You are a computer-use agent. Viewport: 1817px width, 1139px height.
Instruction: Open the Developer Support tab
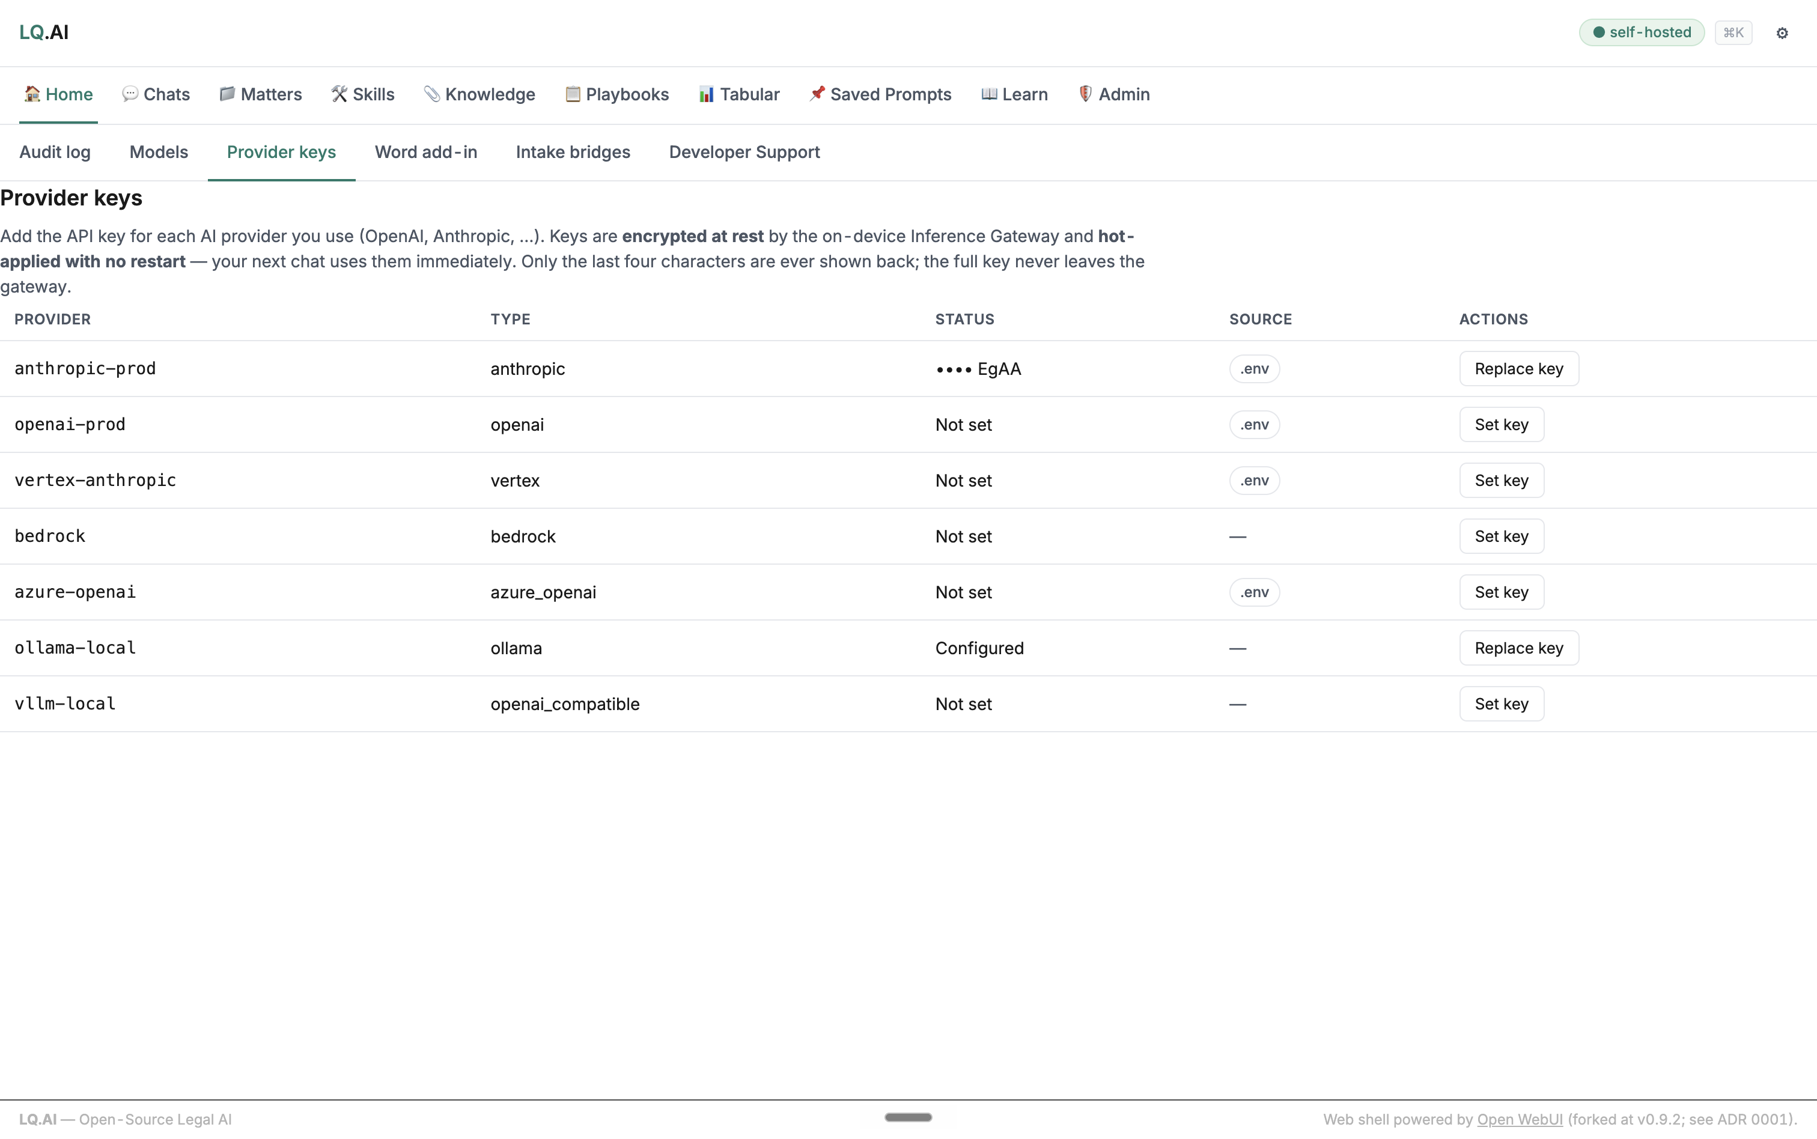point(744,152)
